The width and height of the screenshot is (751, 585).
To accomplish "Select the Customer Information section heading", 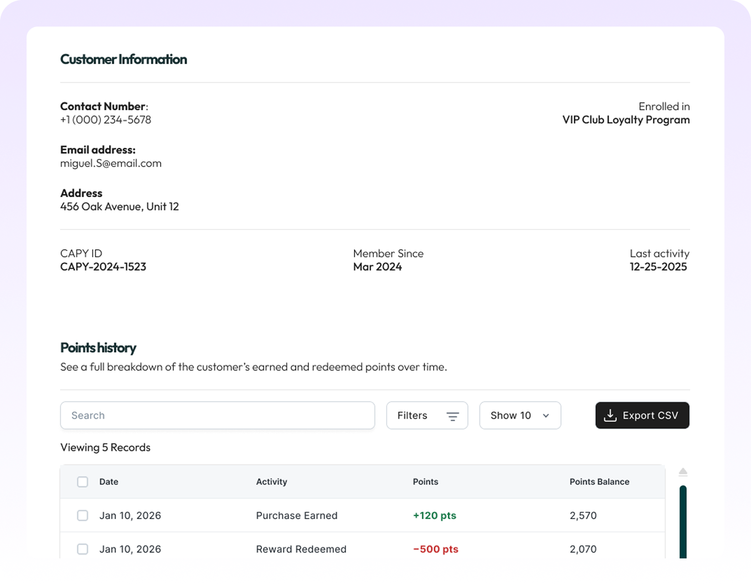I will pos(124,59).
